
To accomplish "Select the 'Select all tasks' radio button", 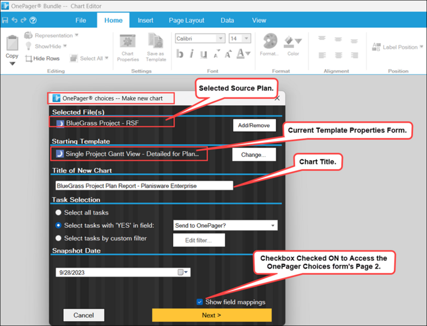I will pos(58,212).
